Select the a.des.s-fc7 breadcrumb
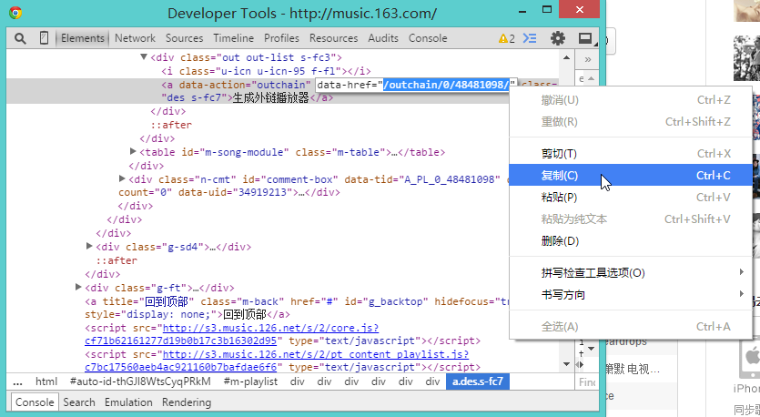 pyautogui.click(x=478, y=381)
